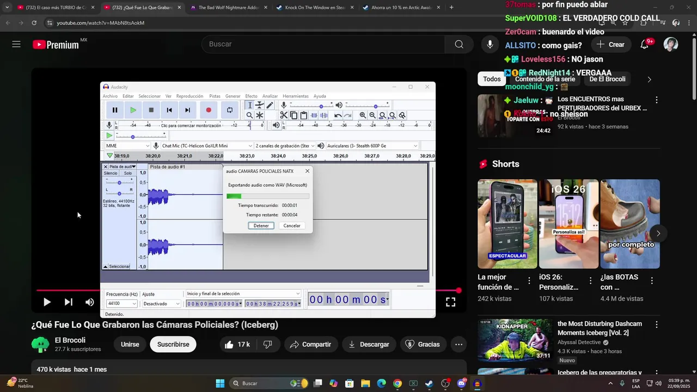Collapse the track using the arrow beside Seleccionar
Viewport: 697px width, 392px height.
tap(106, 267)
